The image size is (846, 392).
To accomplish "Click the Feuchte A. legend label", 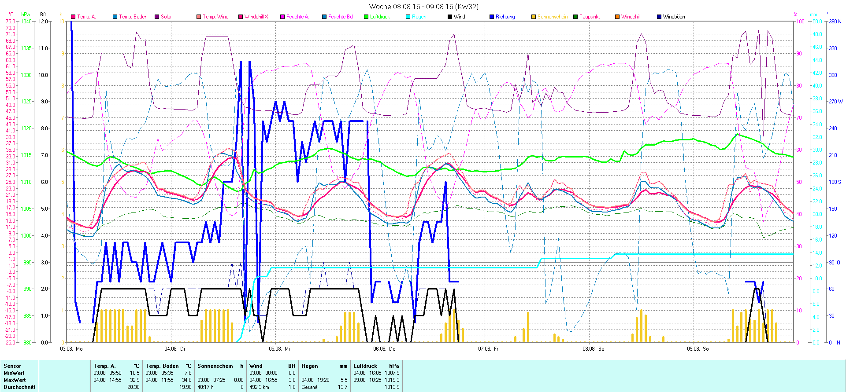I will tap(297, 17).
